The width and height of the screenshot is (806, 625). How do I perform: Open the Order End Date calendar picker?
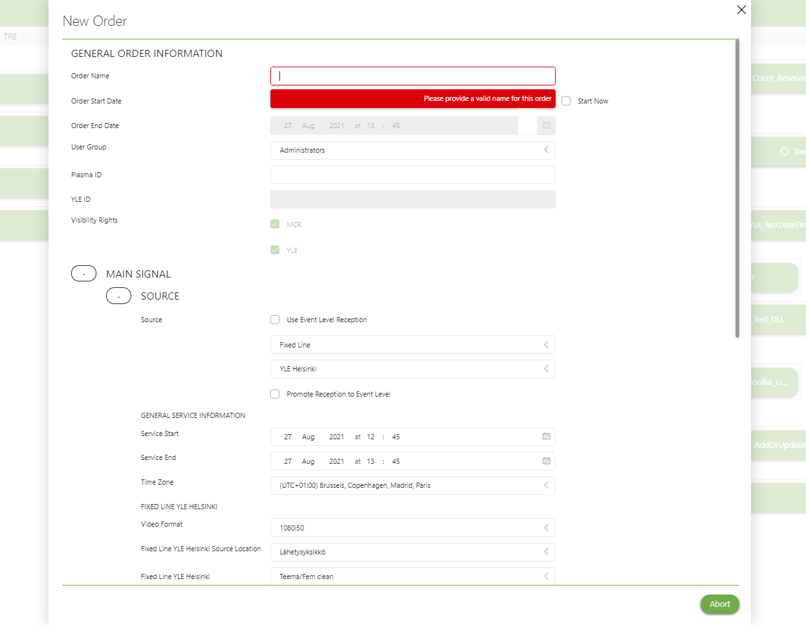point(547,126)
